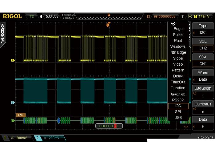Toggle the Data H level softkey

203,123
